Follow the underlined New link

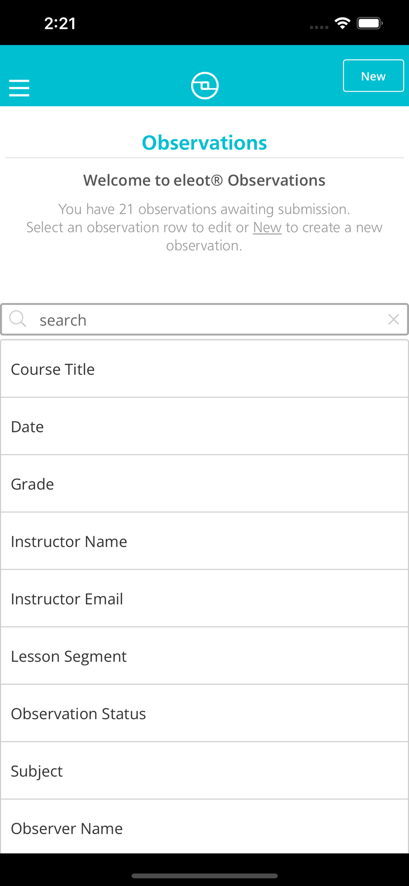(x=267, y=227)
